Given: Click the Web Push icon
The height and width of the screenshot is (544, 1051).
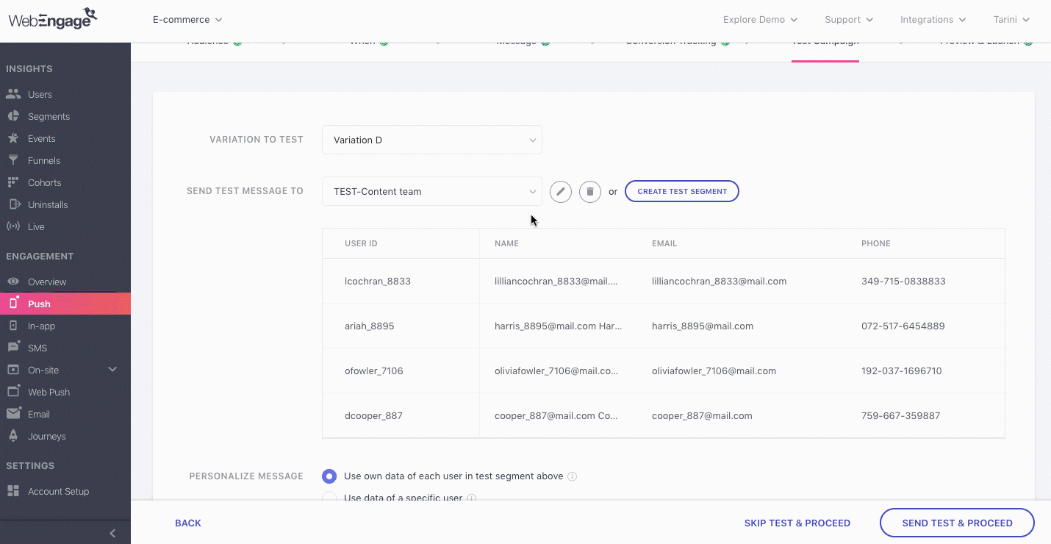Looking at the screenshot, I should pyautogui.click(x=13, y=392).
